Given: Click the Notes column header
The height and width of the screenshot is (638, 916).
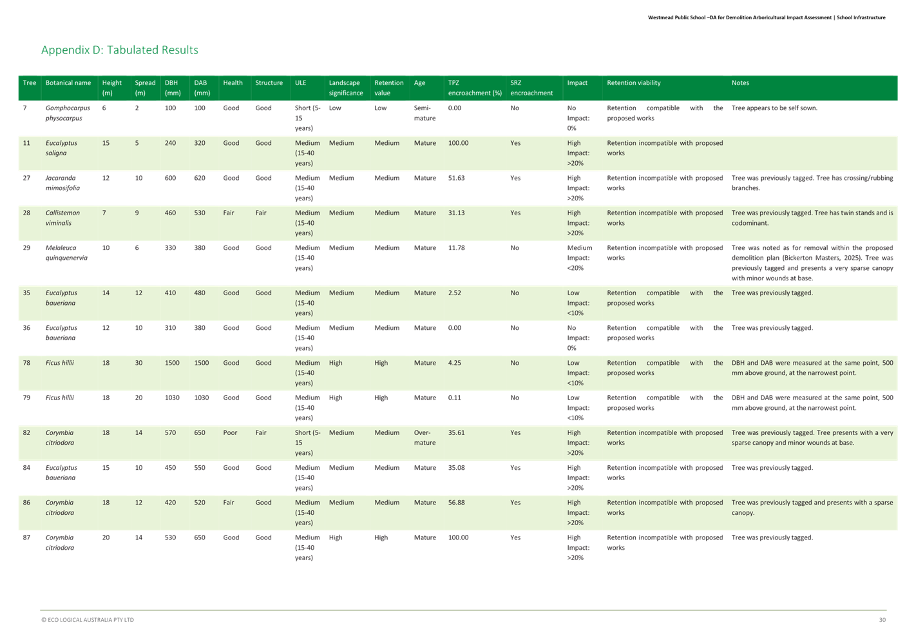Looking at the screenshot, I should (740, 83).
